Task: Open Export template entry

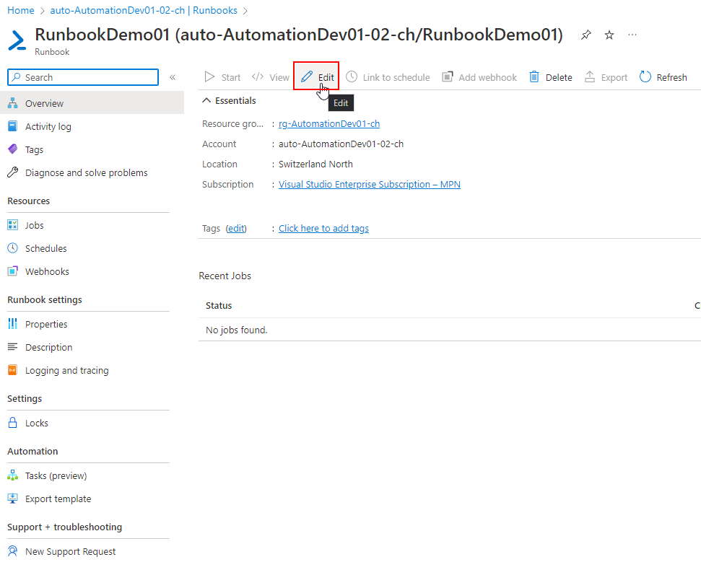Action: (x=92, y=499)
